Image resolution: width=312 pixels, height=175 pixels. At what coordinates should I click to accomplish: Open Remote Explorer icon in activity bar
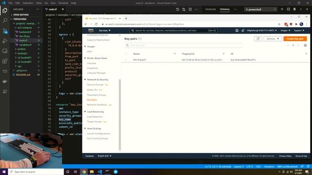tap(5, 51)
